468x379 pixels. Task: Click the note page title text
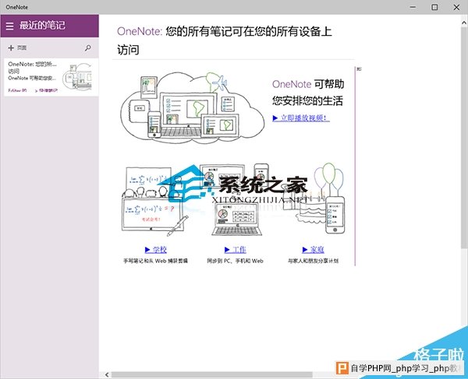pyautogui.click(x=225, y=40)
